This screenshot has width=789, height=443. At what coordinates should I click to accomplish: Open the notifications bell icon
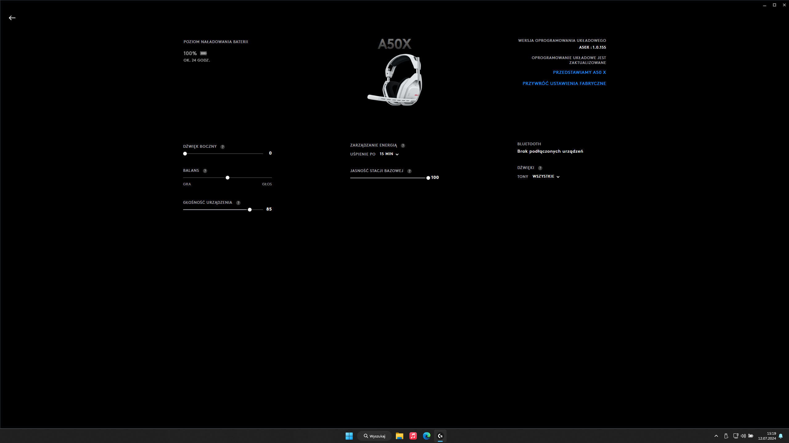tap(781, 436)
